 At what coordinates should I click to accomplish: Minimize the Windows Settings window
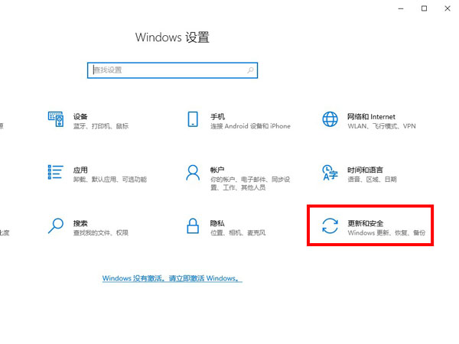click(x=401, y=8)
